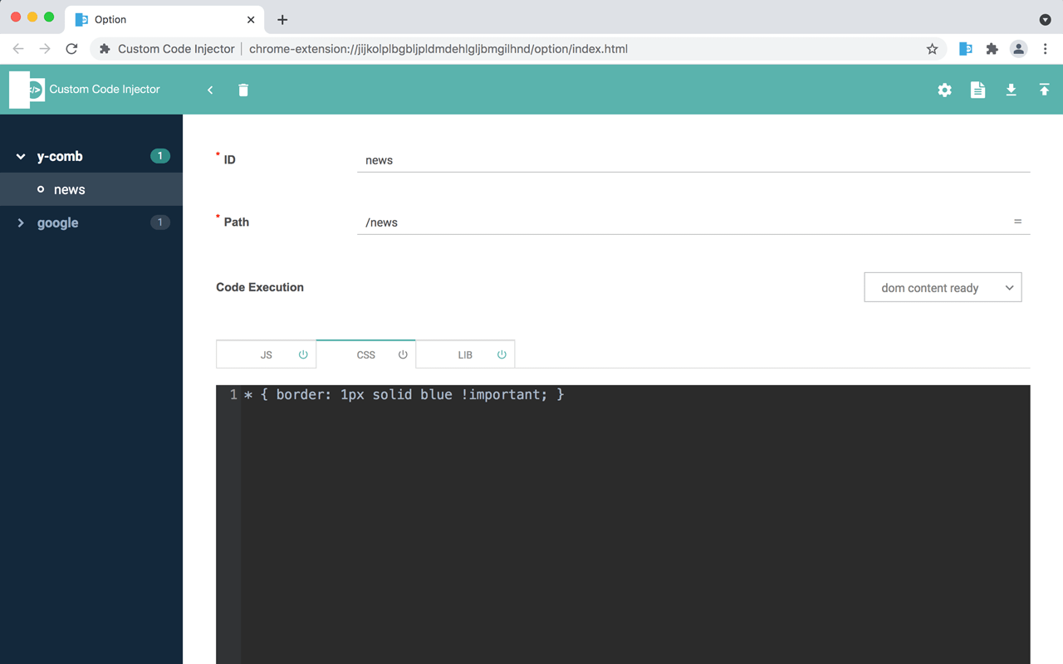Delete rule with trash icon
This screenshot has width=1063, height=664.
point(243,90)
